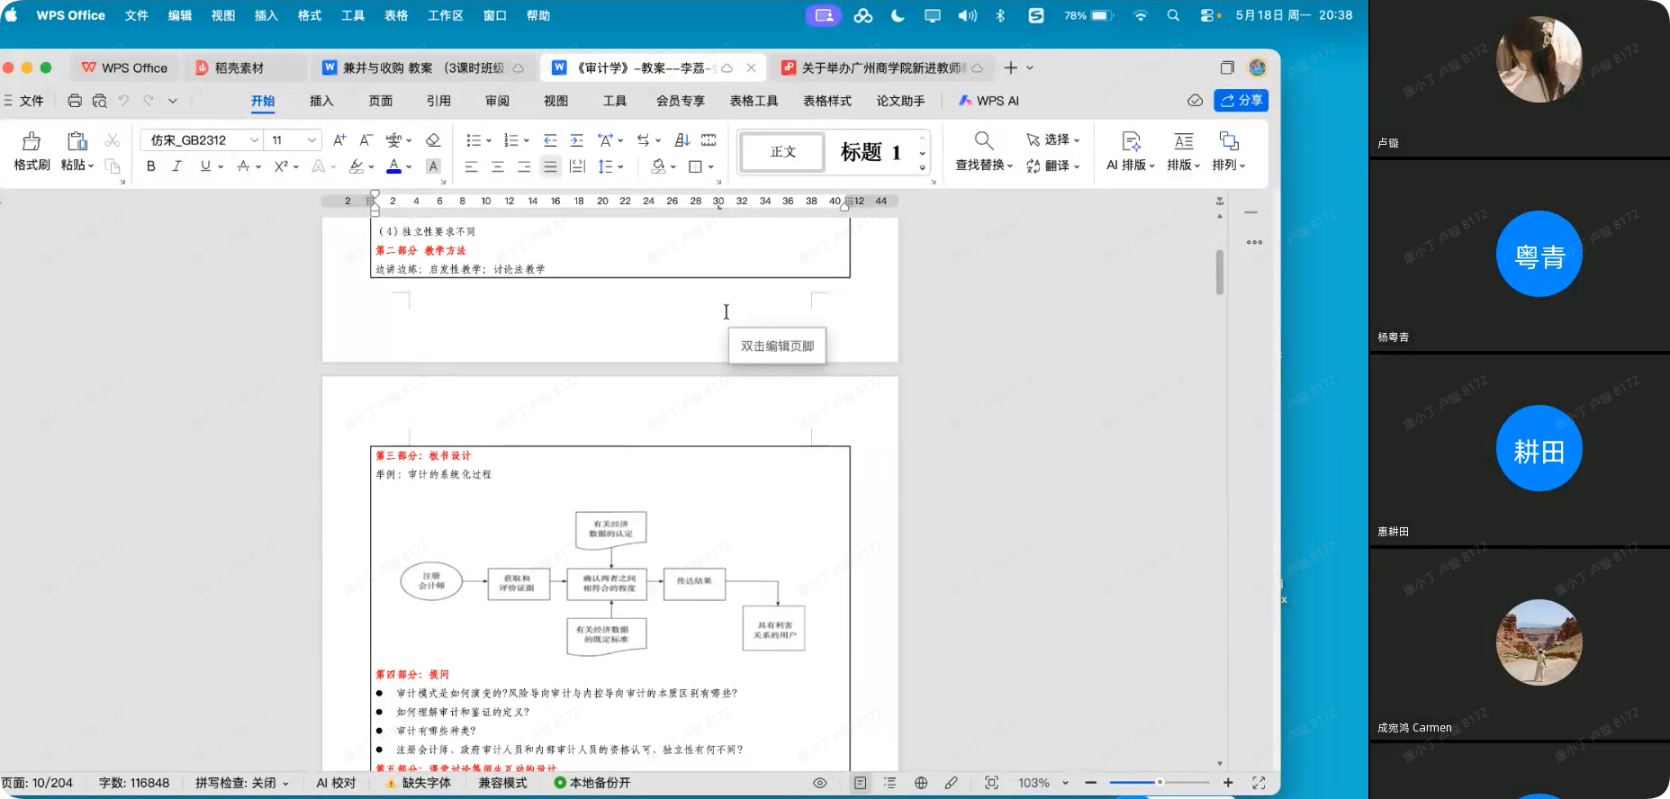The image size is (1670, 799).
Task: Open the 插入 ribbon tab
Action: tap(321, 101)
